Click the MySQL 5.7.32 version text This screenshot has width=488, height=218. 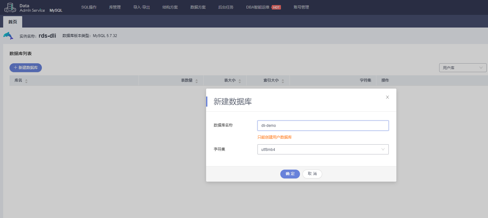105,36
